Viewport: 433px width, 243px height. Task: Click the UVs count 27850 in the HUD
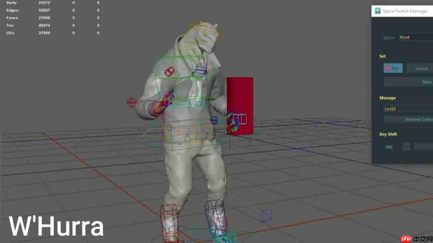coord(44,33)
